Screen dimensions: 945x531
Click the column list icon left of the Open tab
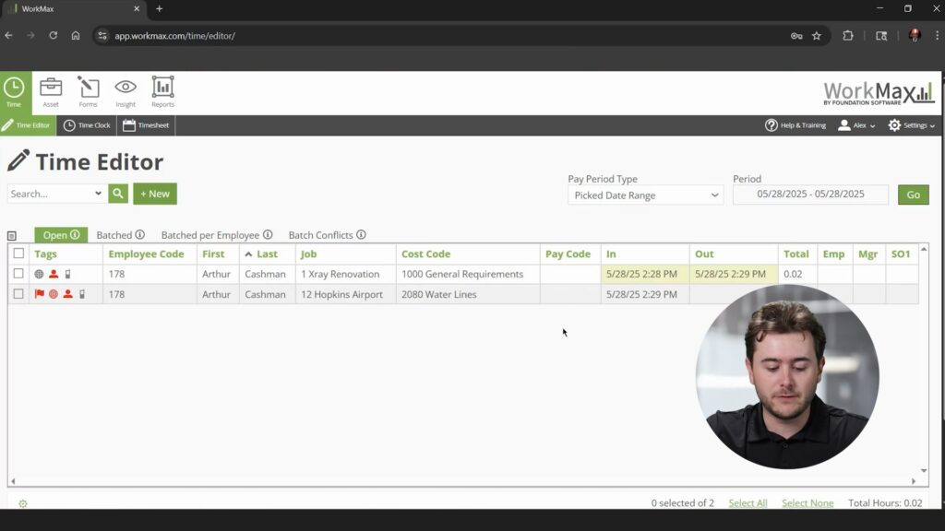12,236
